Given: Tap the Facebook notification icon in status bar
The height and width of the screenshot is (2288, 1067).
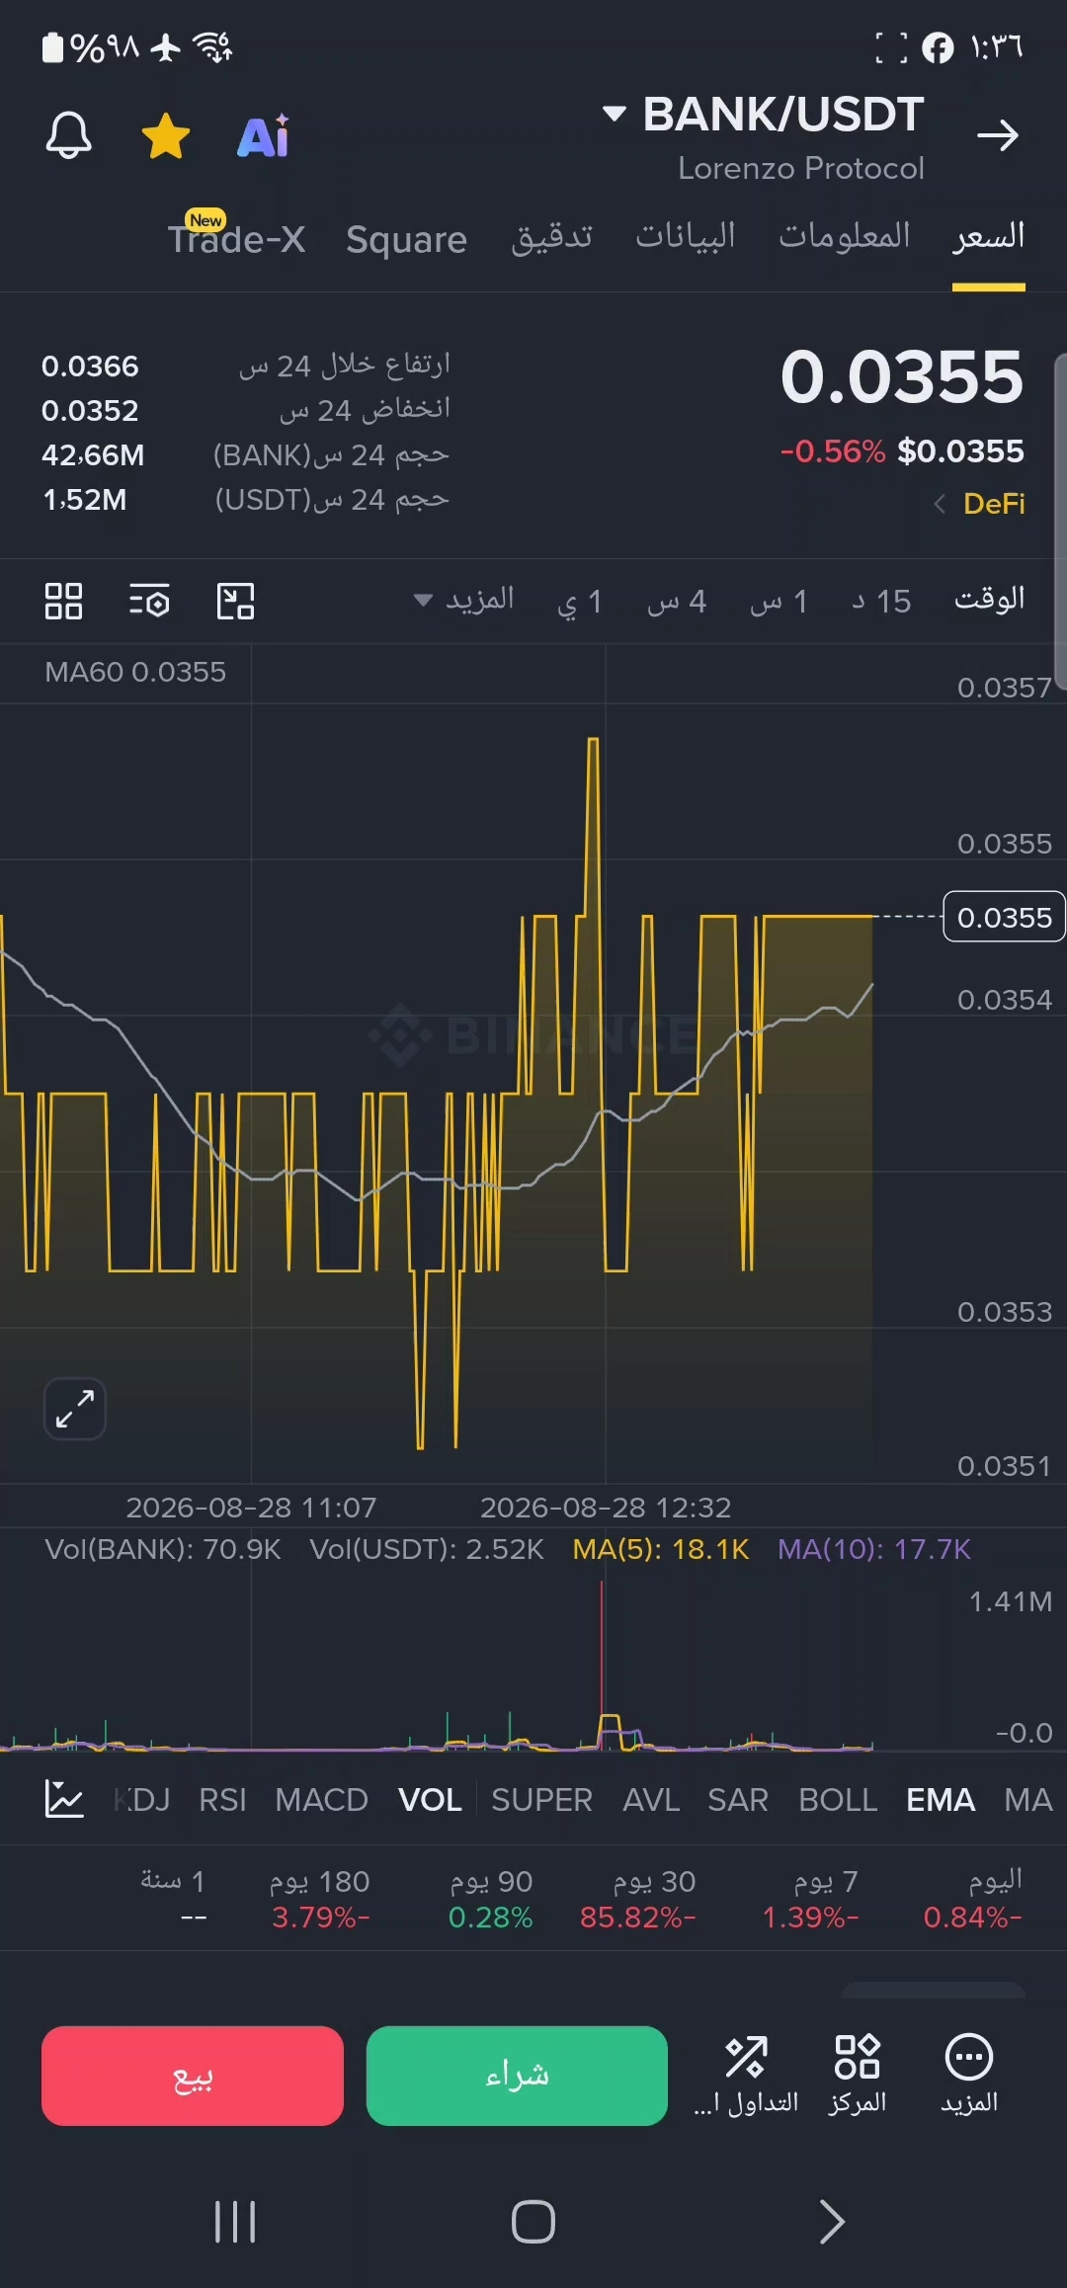Looking at the screenshot, I should 938,47.
